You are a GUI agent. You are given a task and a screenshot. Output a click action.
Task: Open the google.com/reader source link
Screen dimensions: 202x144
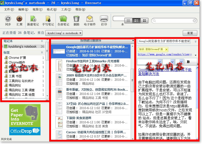165,54
